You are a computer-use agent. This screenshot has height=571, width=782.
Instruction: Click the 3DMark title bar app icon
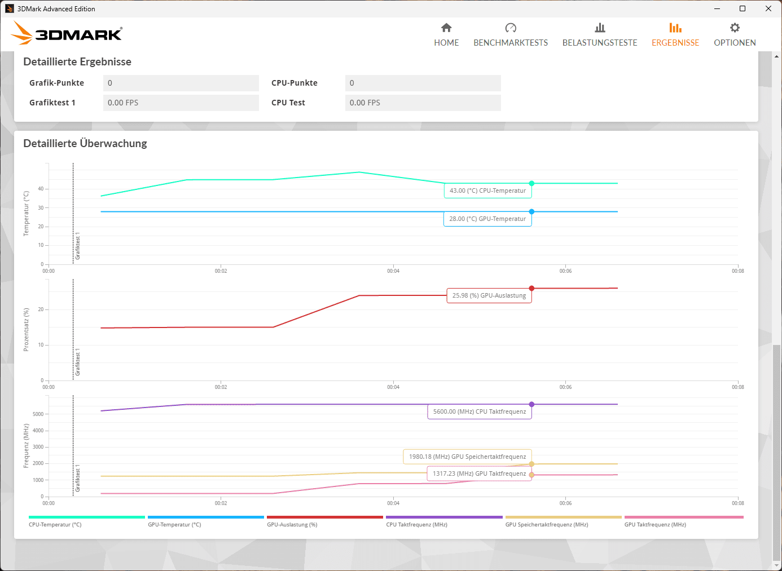[9, 8]
